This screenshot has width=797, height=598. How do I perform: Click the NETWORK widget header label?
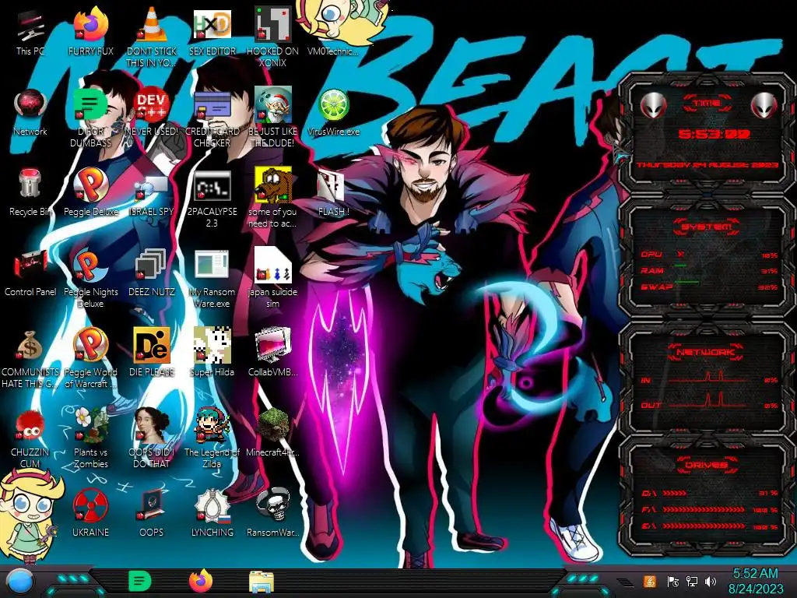tap(707, 352)
